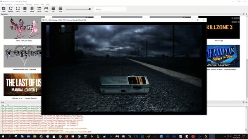Screen dimensions: 248x139
Task: Open the settings gear taskbar icon
Action: tap(206, 136)
